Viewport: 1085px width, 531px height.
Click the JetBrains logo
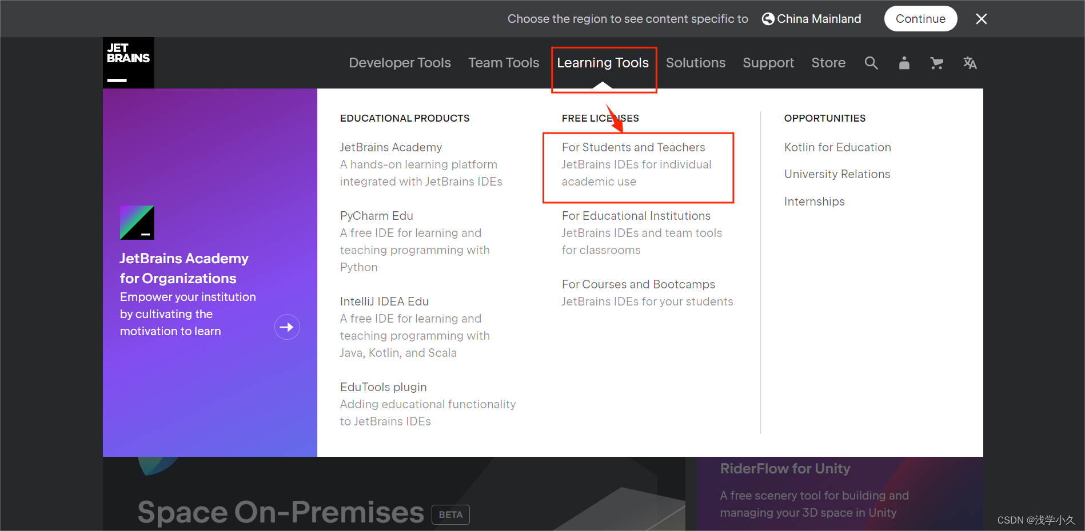click(129, 63)
